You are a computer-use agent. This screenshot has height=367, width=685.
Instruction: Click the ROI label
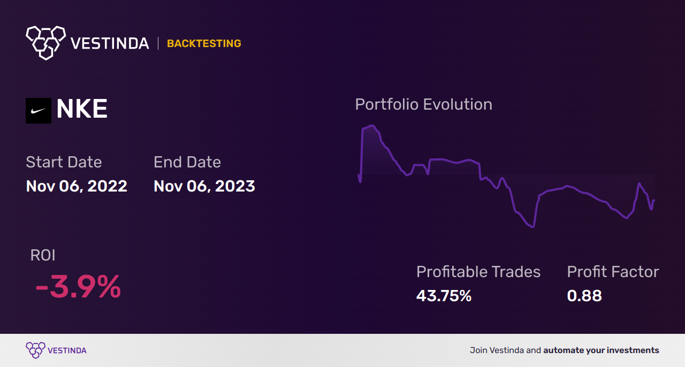click(43, 255)
